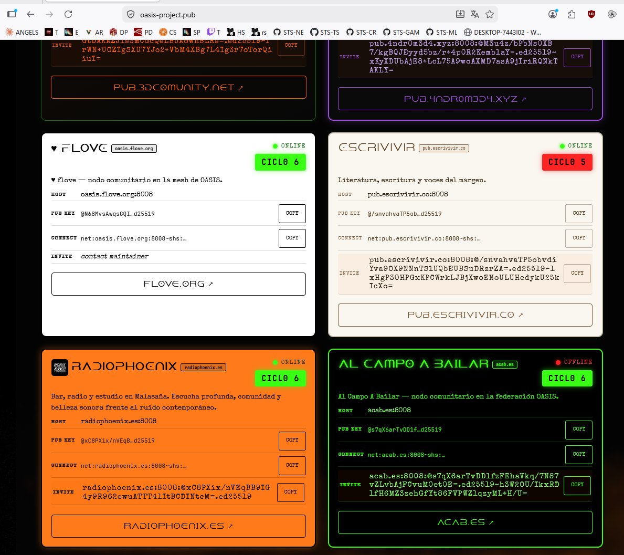Image resolution: width=624 pixels, height=555 pixels.
Task: Copy the Escrivivir connect address
Action: pyautogui.click(x=579, y=238)
